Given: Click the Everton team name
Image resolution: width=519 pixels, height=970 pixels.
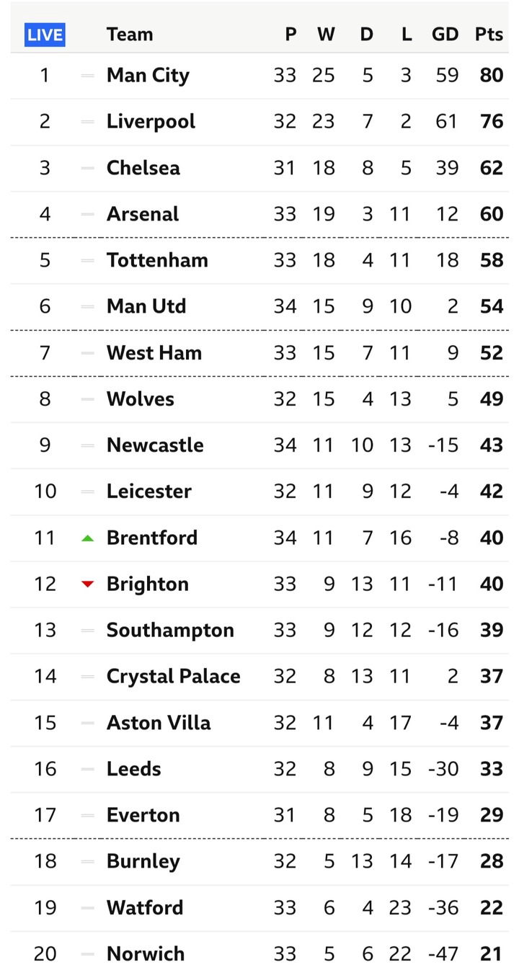Looking at the screenshot, I should (x=143, y=815).
